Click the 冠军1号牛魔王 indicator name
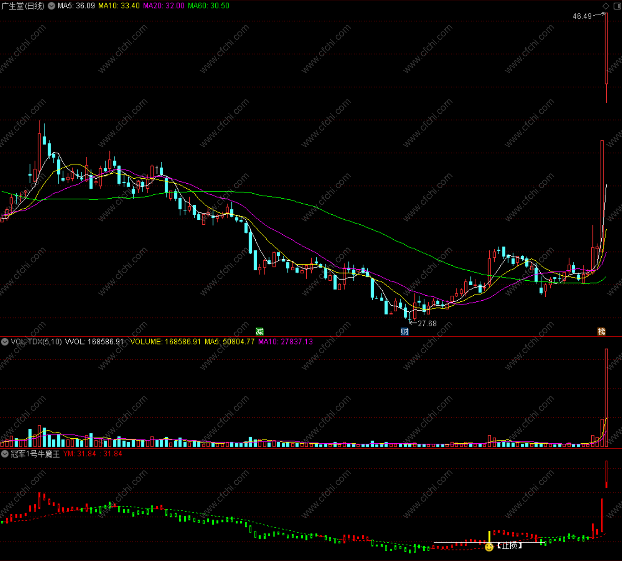The width and height of the screenshot is (622, 561). click(35, 454)
